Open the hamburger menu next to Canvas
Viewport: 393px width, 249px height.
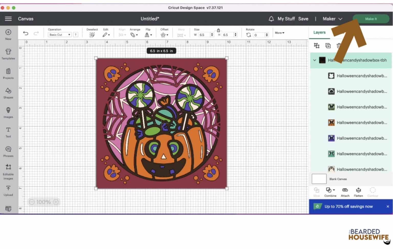8,19
